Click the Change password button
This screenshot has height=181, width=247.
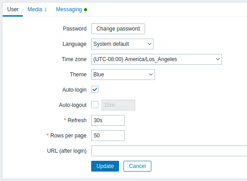pos(118,29)
